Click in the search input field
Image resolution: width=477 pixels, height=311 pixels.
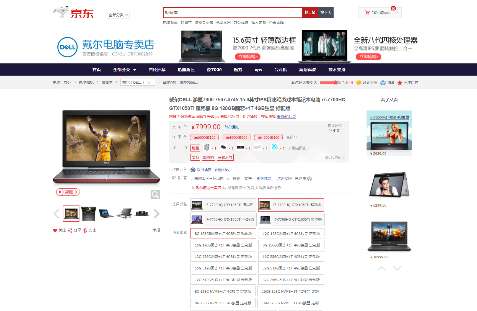pyautogui.click(x=233, y=12)
